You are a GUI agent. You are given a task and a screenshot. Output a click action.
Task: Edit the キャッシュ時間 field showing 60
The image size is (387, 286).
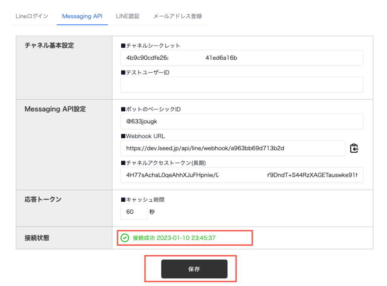click(134, 212)
